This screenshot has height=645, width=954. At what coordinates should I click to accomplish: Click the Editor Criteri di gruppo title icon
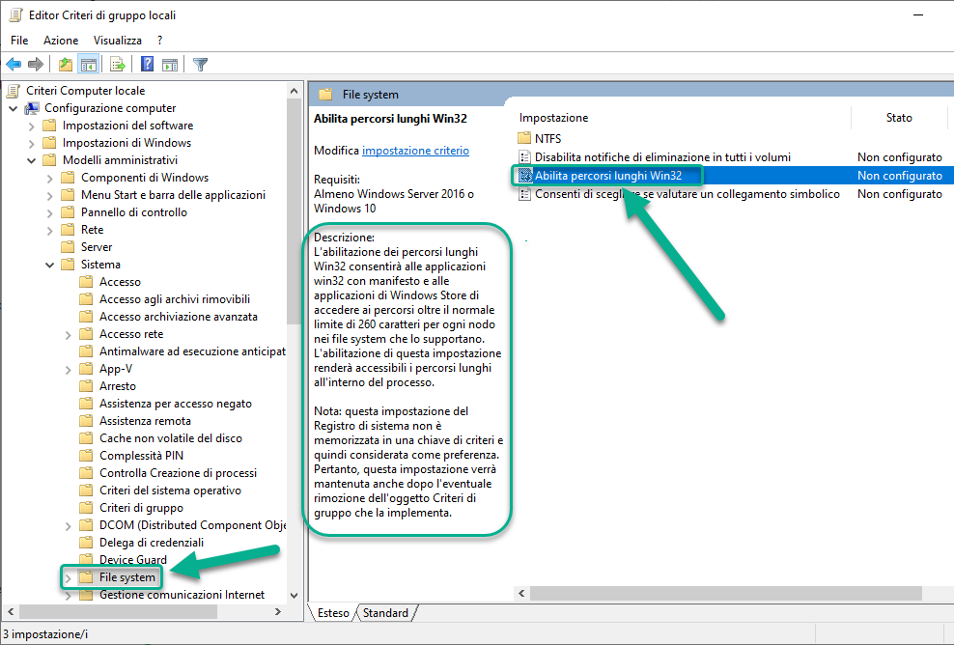[15, 14]
